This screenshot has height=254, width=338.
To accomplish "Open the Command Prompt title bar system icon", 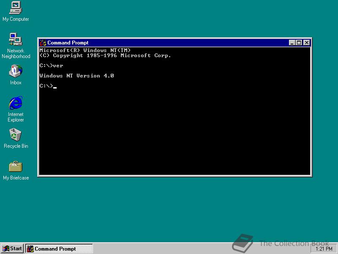I will pyautogui.click(x=43, y=43).
